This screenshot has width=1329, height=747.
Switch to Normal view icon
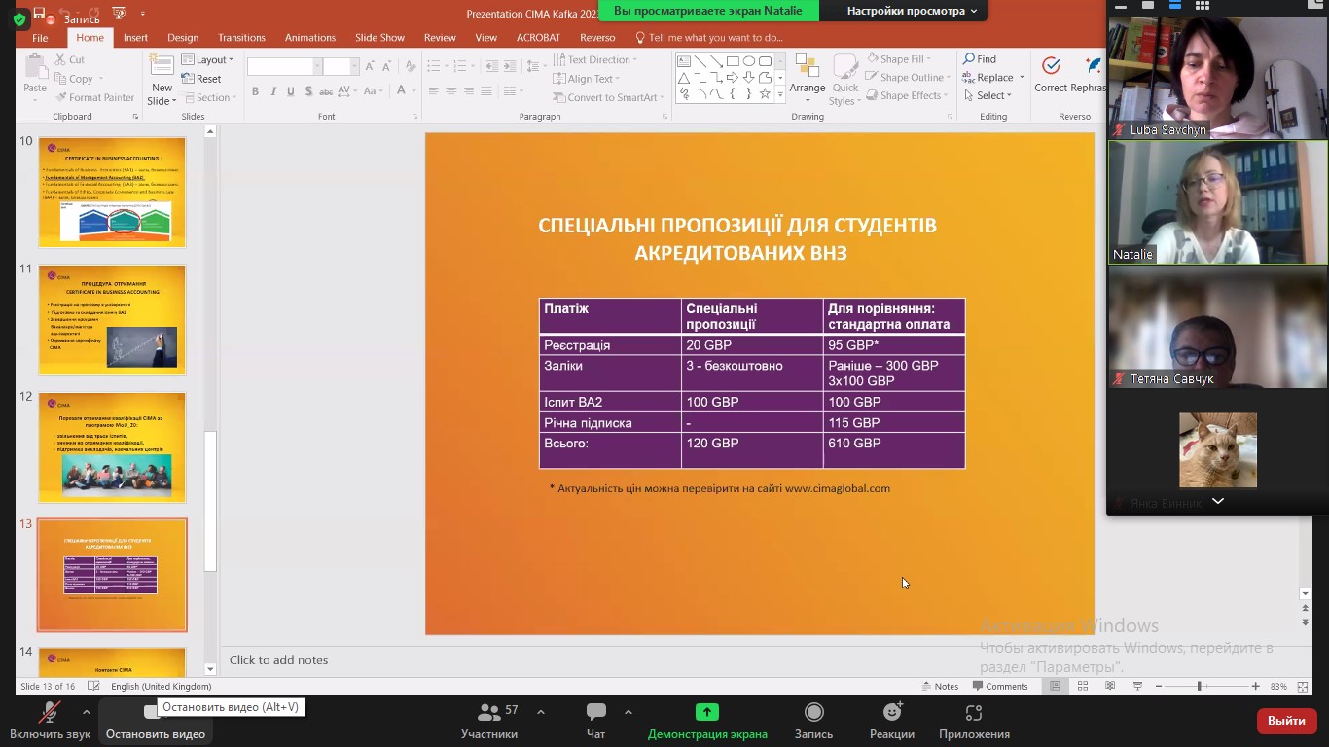point(1055,686)
